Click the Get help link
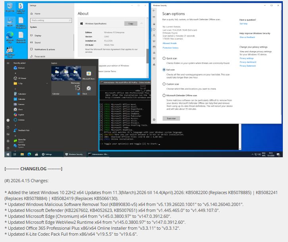This screenshot has height=242, width=288. (244, 24)
